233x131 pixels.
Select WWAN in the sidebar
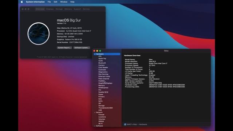101,121
